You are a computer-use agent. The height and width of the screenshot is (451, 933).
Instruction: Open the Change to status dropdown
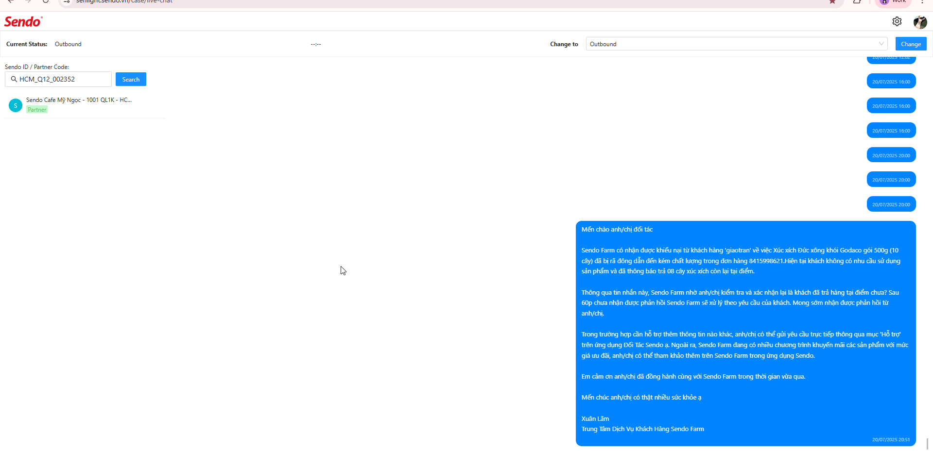tap(737, 44)
